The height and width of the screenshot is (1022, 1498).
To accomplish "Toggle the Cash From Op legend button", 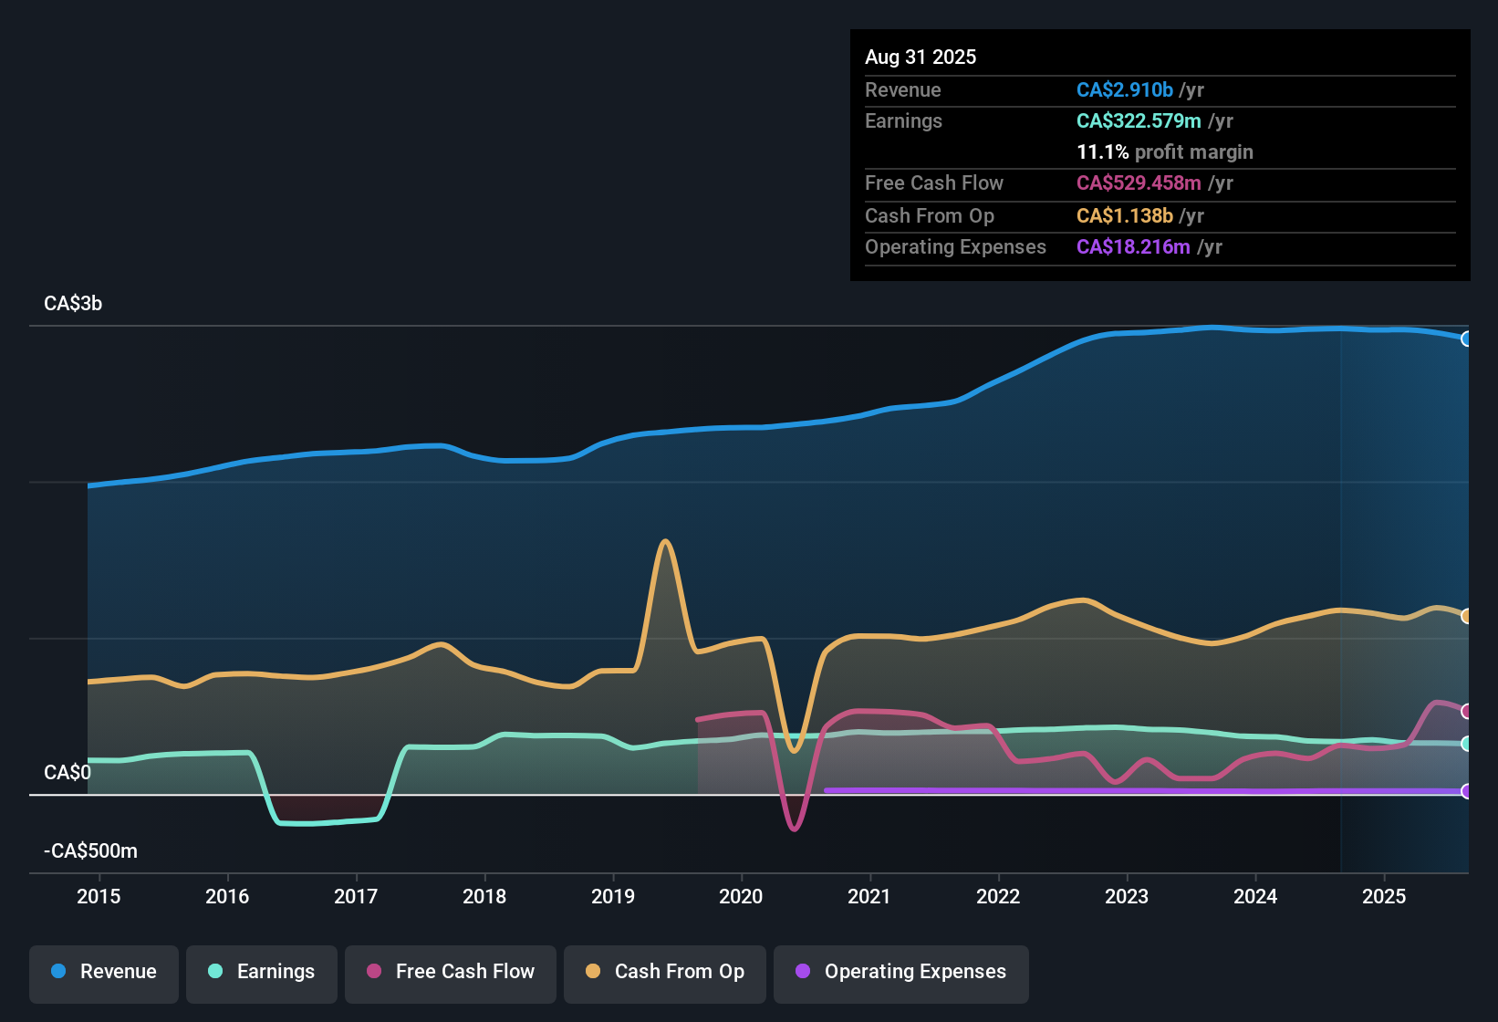I will pos(665,974).
